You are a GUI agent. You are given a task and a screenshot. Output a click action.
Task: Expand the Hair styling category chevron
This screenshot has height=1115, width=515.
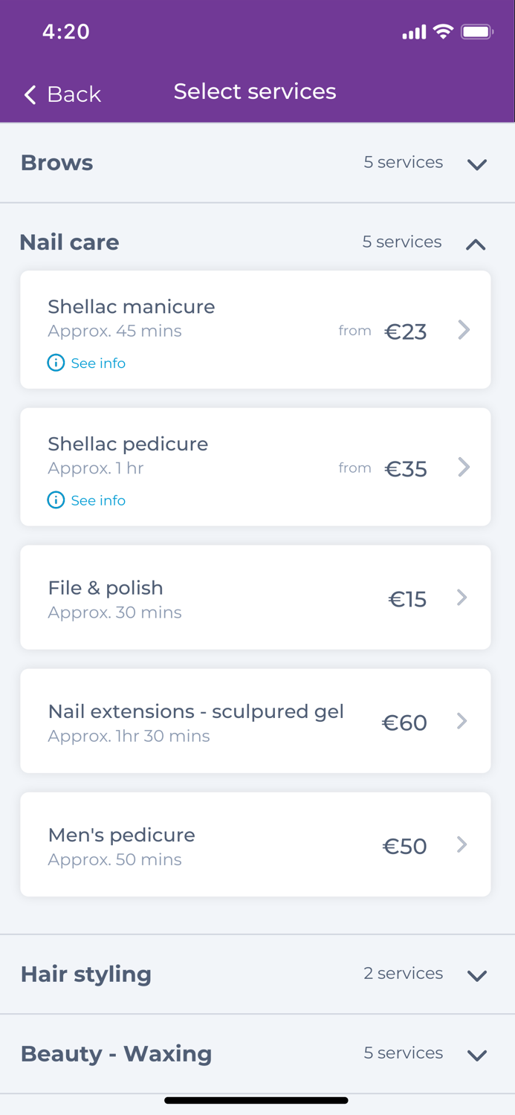(476, 975)
